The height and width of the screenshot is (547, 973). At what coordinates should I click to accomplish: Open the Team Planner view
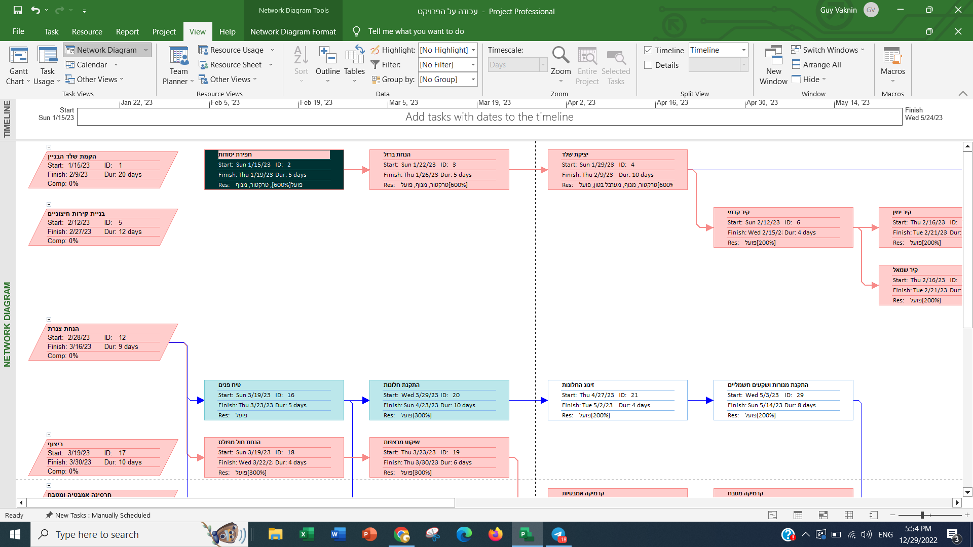(x=178, y=63)
